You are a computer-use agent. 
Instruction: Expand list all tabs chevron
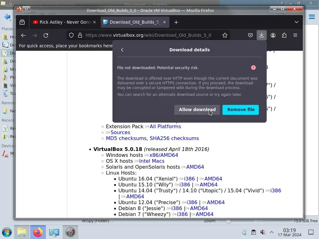[297, 22]
